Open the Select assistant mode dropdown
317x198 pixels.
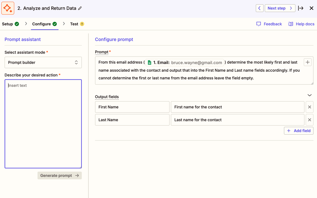[43, 62]
